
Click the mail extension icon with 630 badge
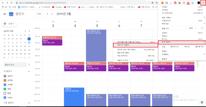[x=188, y=3]
